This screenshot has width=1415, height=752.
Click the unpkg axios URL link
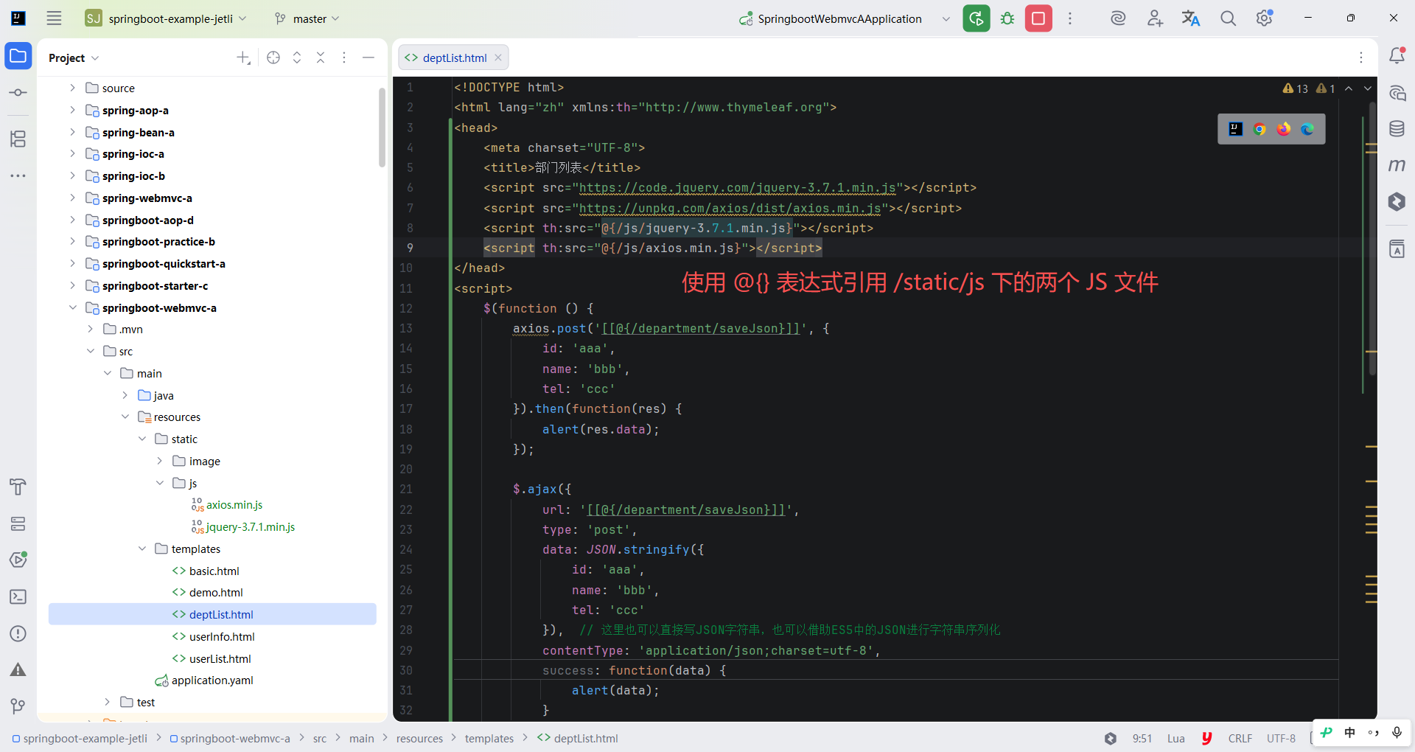tap(730, 208)
